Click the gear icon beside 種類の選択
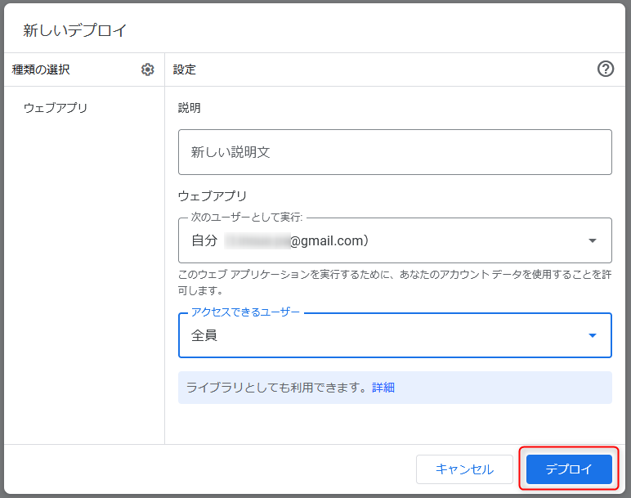 [148, 70]
